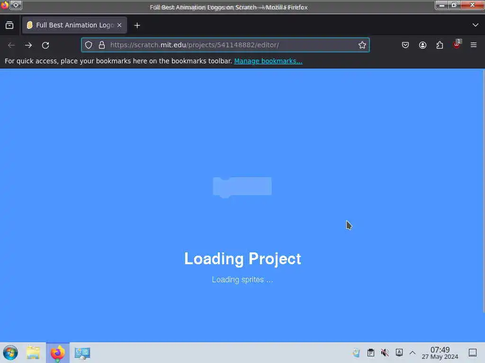Show site security lock information
Screen dimensions: 485x363
(102, 45)
